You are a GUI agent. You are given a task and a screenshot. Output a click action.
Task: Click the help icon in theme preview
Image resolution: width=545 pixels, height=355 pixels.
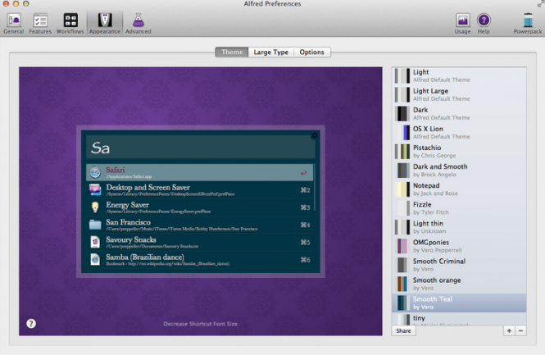(31, 324)
